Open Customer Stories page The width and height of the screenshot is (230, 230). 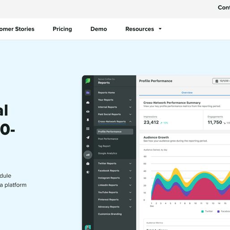click(17, 29)
